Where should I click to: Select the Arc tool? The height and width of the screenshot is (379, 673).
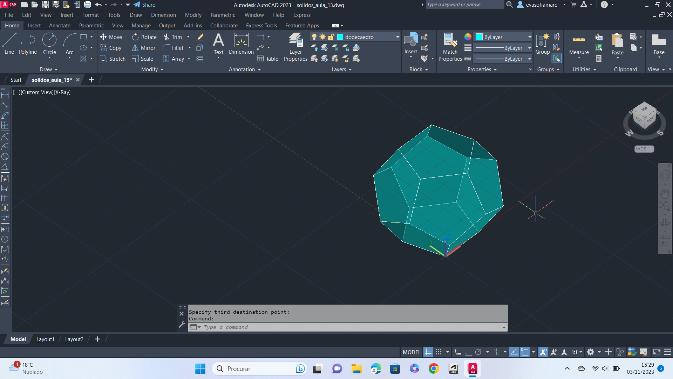tap(69, 44)
